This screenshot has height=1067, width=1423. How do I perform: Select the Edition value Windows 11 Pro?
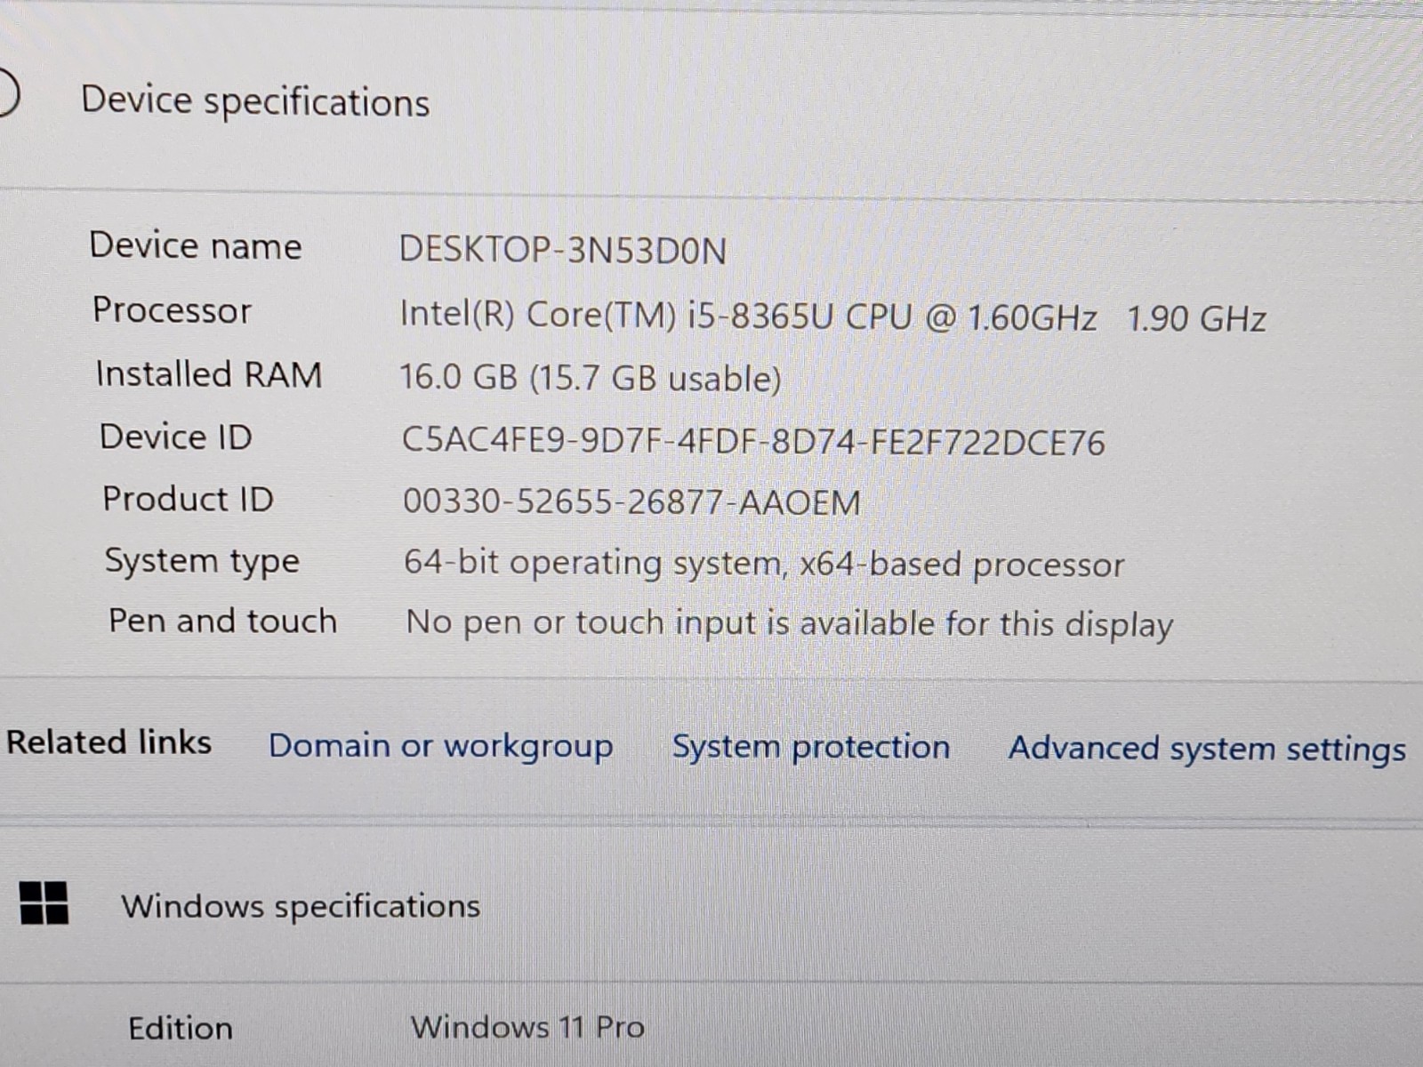(527, 1027)
